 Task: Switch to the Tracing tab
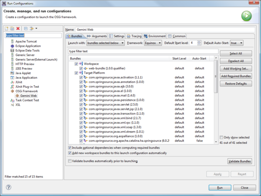click(x=134, y=36)
